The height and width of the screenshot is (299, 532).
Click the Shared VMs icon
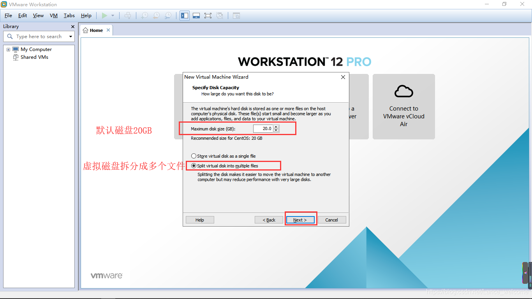click(16, 57)
